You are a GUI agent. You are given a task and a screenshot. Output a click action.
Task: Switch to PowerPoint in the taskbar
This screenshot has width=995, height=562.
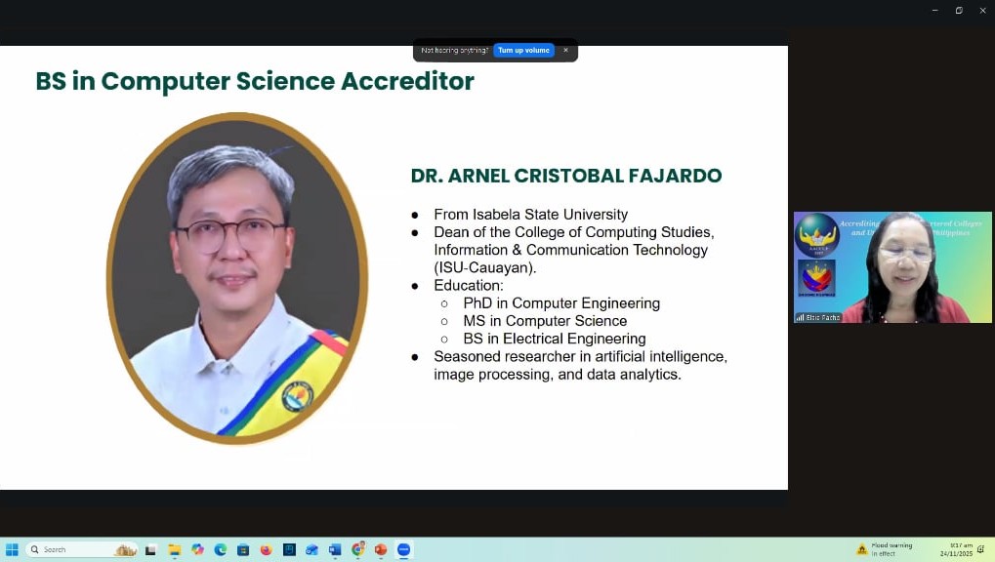click(381, 549)
